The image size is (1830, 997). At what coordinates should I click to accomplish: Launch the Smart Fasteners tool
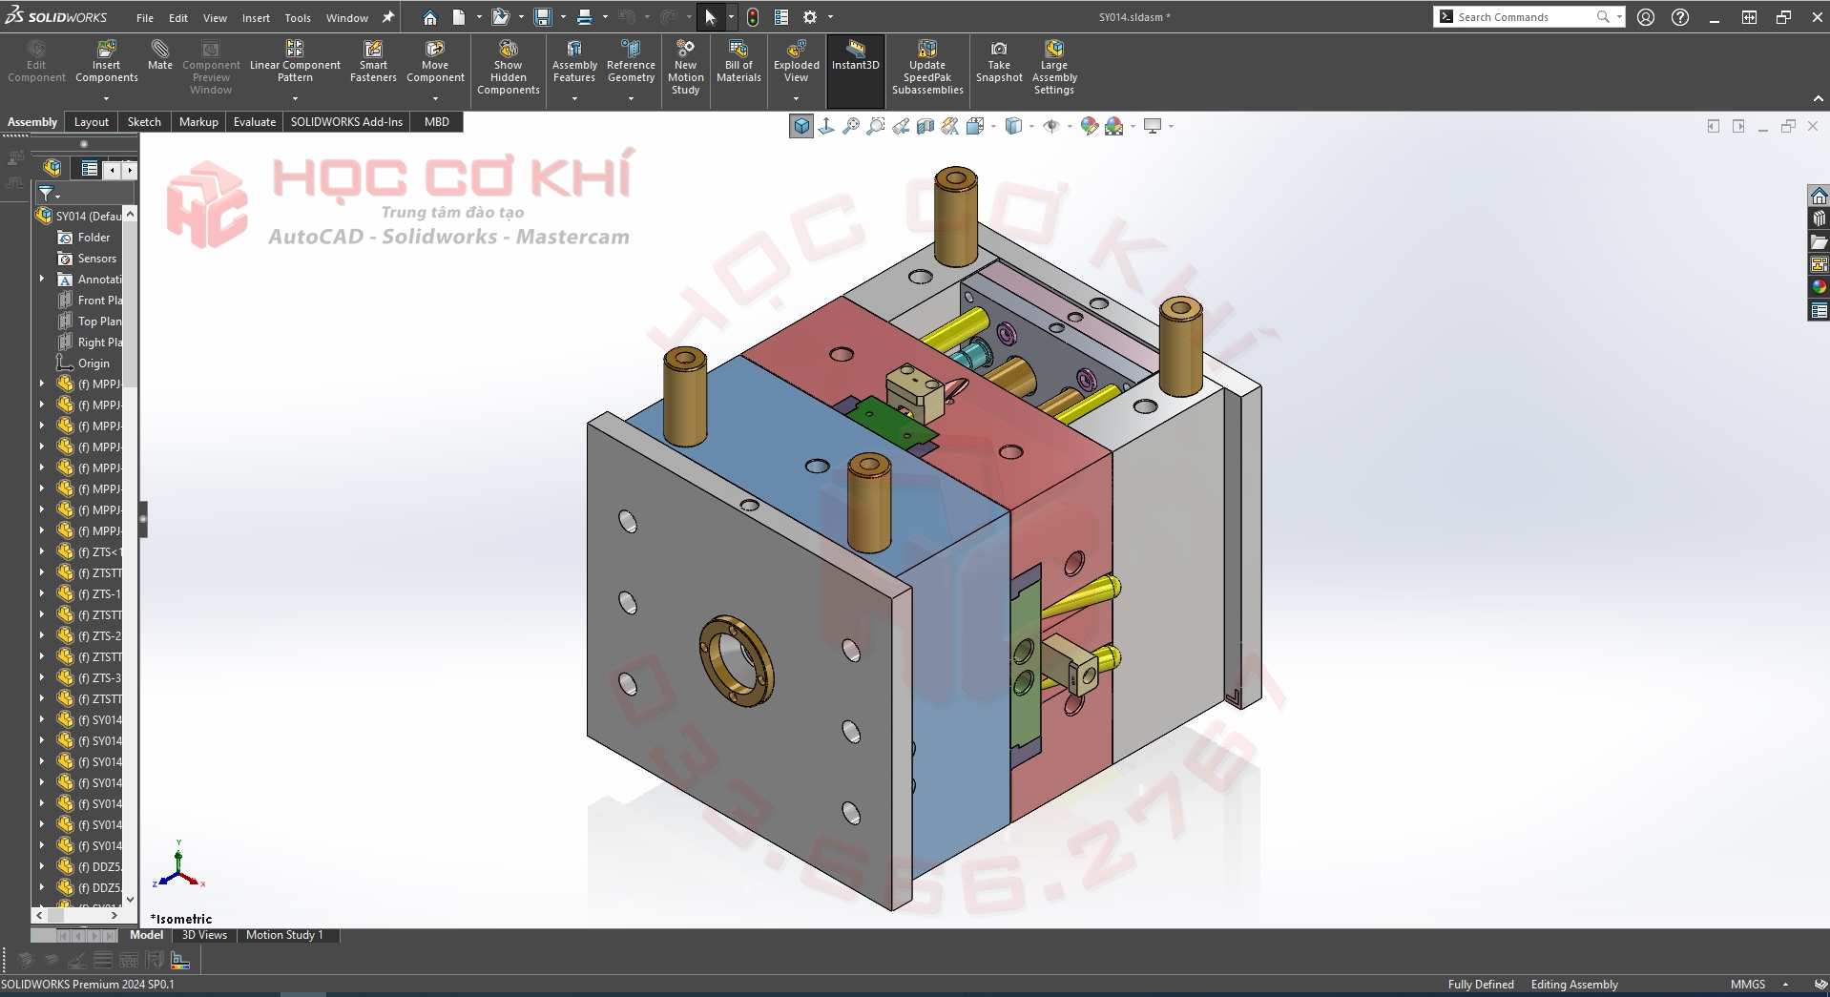tap(373, 62)
